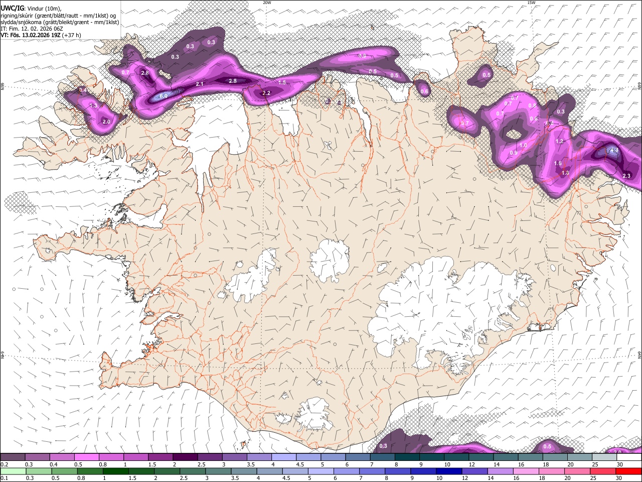Click the 15W longitude label

[531, 3]
